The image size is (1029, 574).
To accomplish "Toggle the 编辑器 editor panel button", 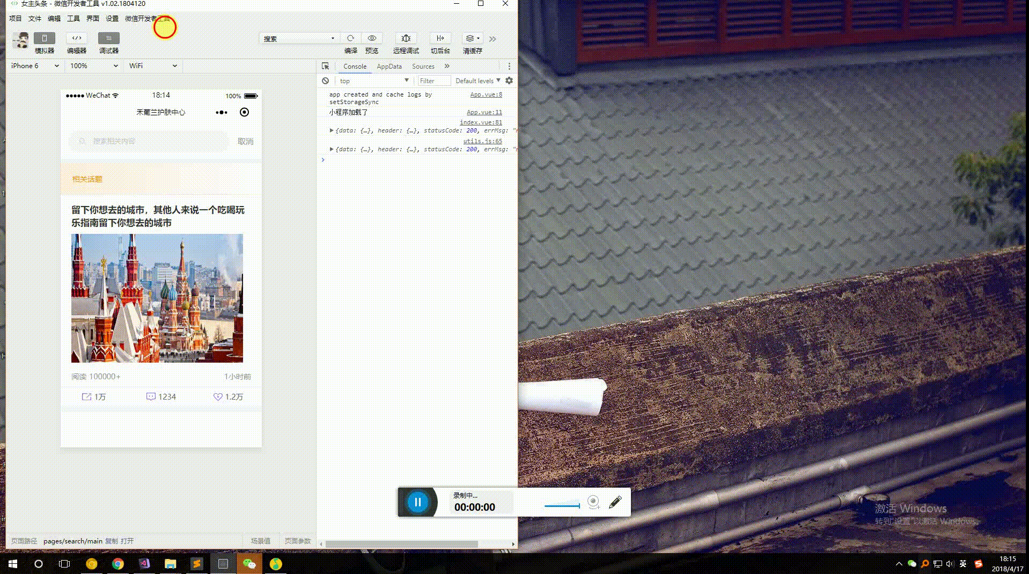I will pyautogui.click(x=77, y=38).
